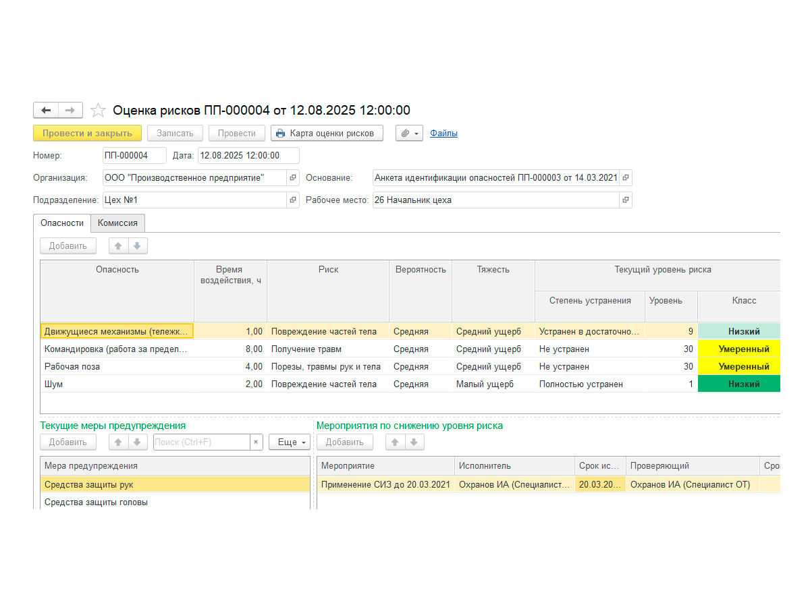The width and height of the screenshot is (810, 607).
Task: Open the paperclip attachments menu
Action: 409,133
